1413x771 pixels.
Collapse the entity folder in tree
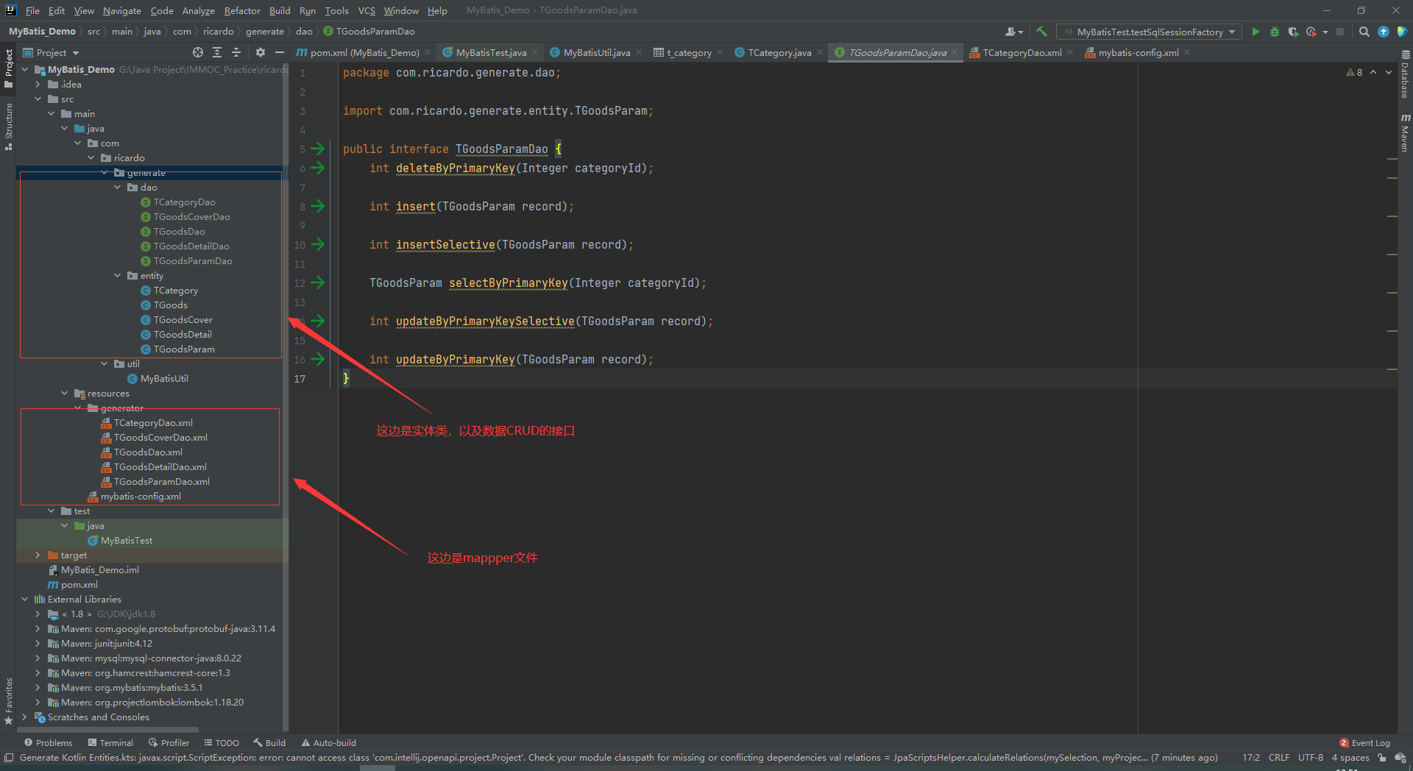coord(118,276)
